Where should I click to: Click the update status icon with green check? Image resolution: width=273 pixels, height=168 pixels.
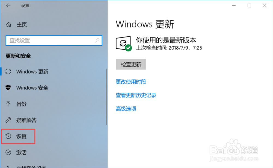pos(124,44)
